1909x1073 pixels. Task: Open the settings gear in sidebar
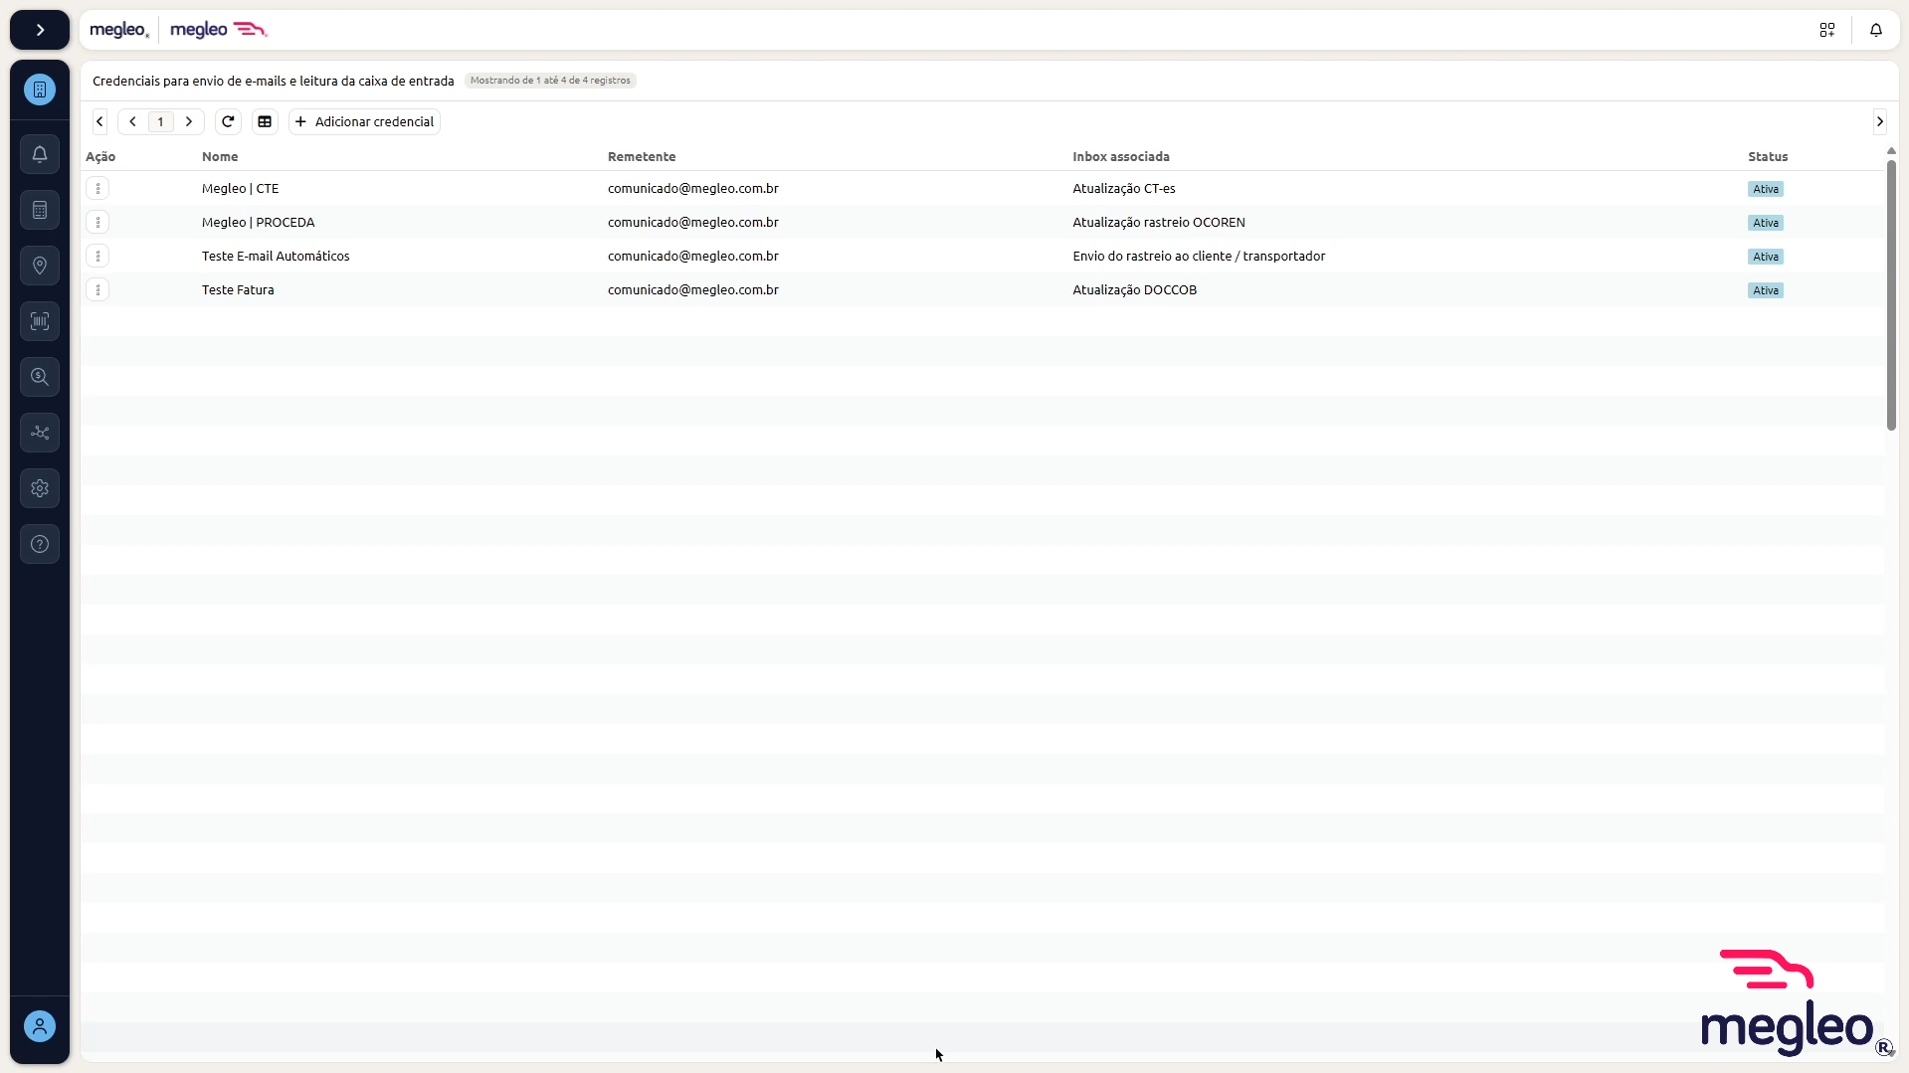40,488
